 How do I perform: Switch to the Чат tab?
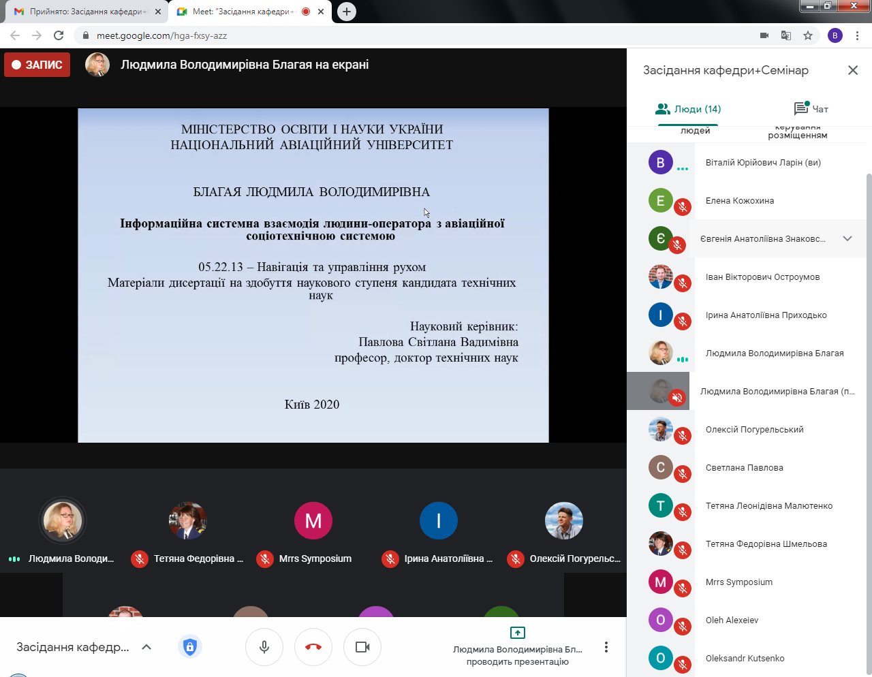tap(811, 109)
